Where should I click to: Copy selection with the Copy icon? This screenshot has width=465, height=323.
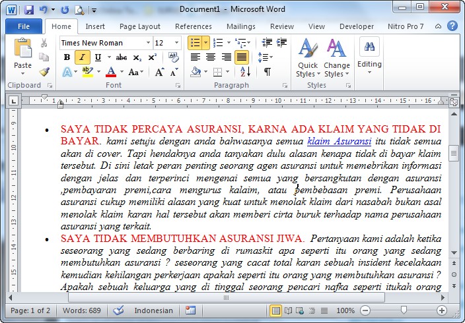point(44,57)
